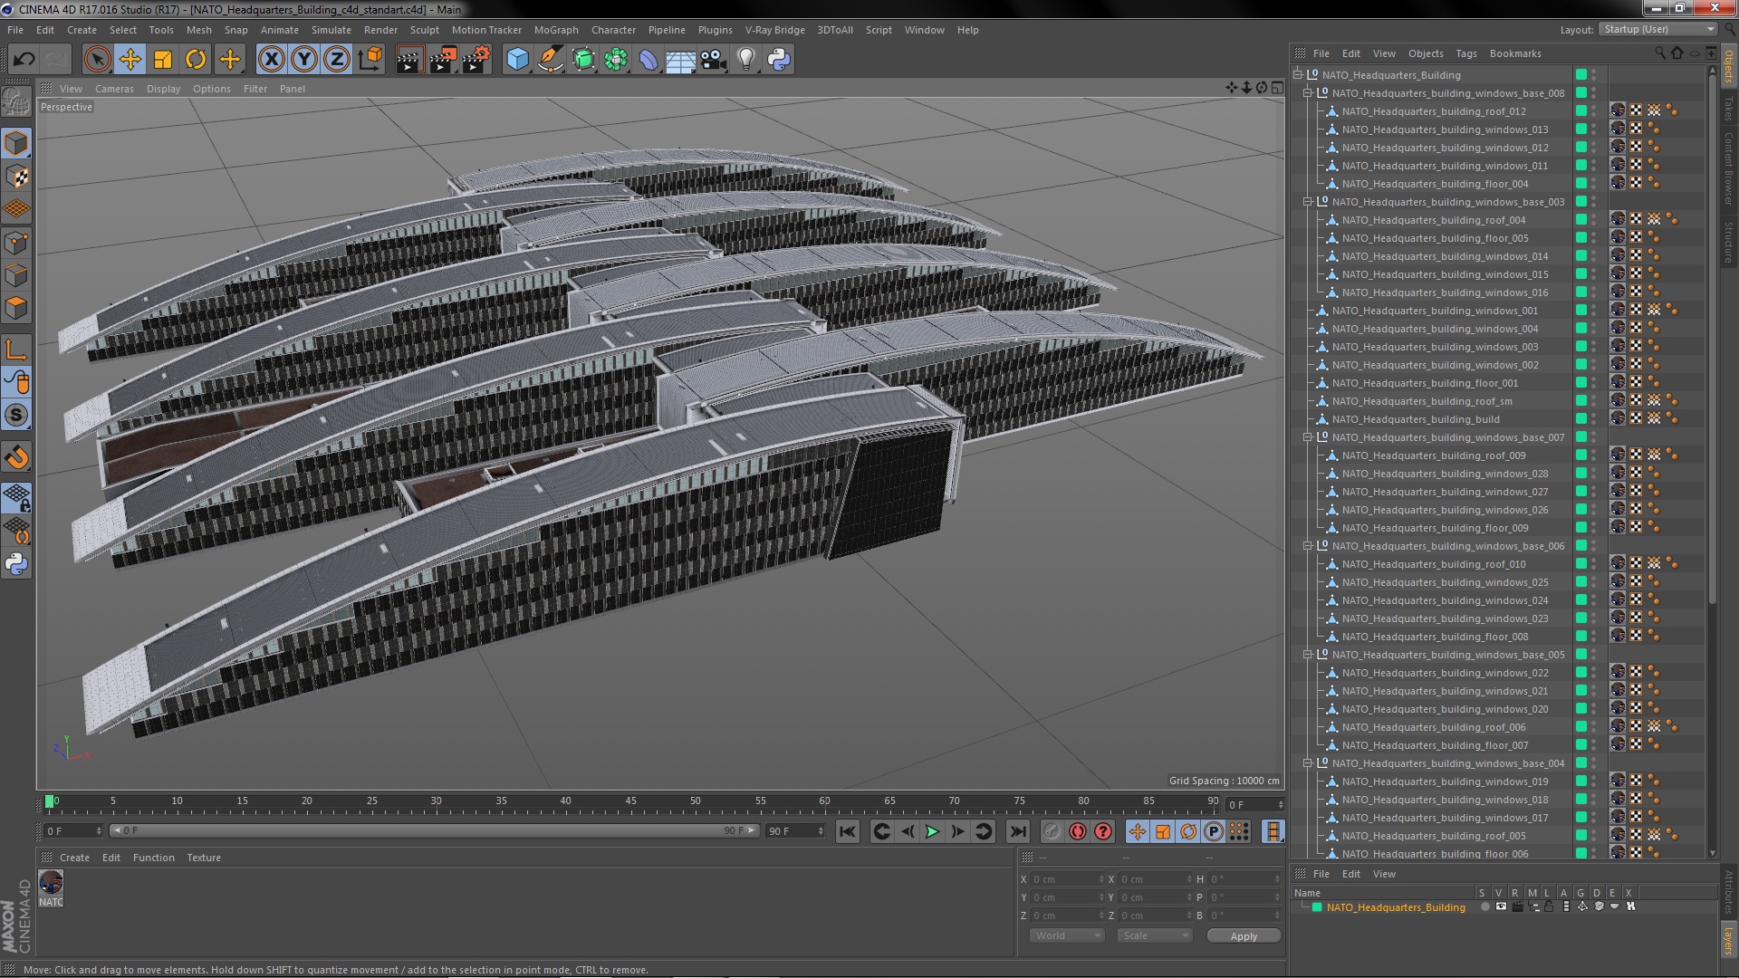Screen dimensions: 1739x978
Task: Switch to Model mode in left sidebar
Action: [16, 143]
